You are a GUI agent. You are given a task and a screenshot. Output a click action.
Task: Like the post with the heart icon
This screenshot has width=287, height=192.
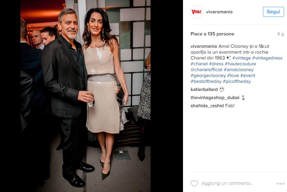194,184
